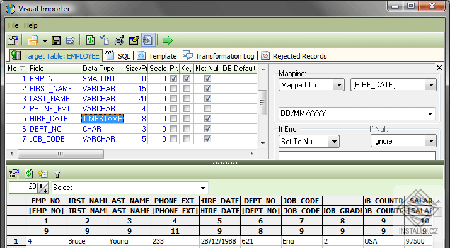Click the frying pan toolbar icon
The height and width of the screenshot is (248, 450).
click(x=119, y=40)
